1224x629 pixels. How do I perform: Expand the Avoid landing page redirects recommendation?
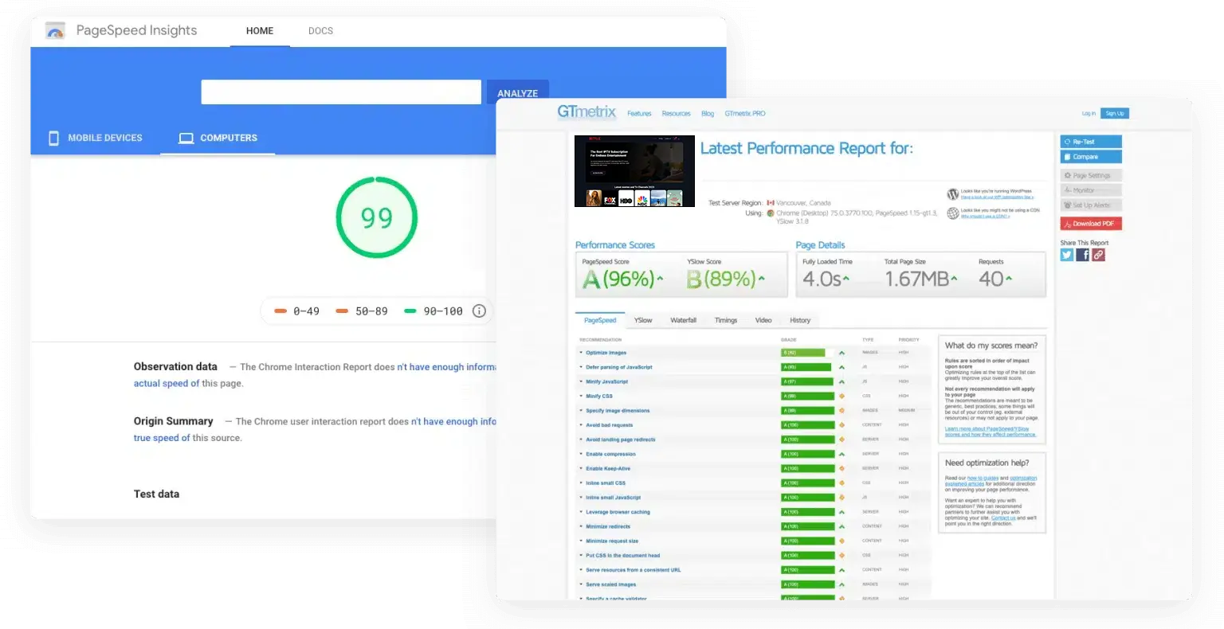click(x=620, y=440)
